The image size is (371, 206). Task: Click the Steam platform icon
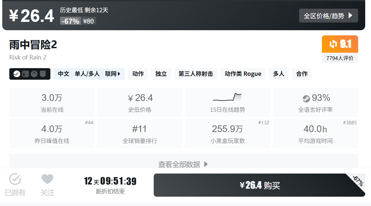coord(17,74)
